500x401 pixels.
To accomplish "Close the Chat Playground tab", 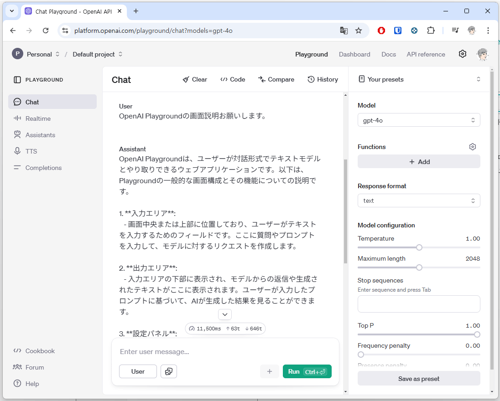I will tap(120, 11).
